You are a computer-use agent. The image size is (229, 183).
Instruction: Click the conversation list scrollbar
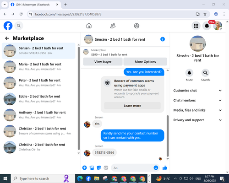click(x=79, y=98)
